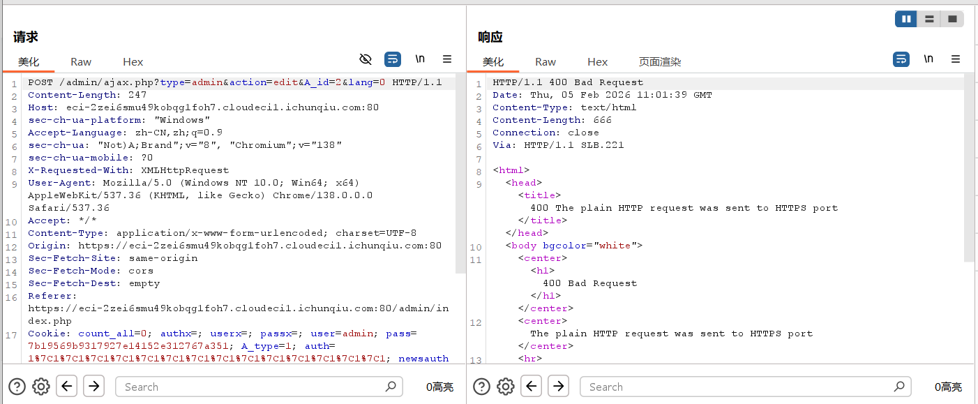Click title text about HTTPS port

[684, 208]
